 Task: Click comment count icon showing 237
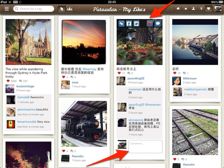coord(20,81)
